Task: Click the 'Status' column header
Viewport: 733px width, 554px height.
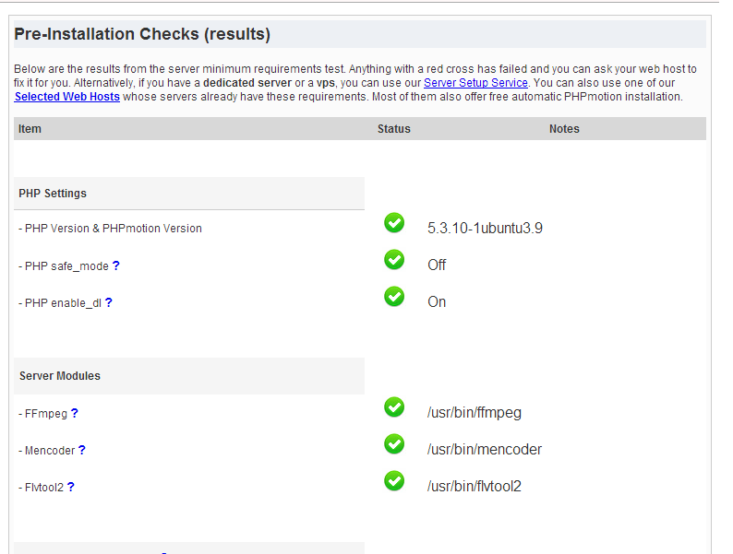Action: click(x=393, y=129)
